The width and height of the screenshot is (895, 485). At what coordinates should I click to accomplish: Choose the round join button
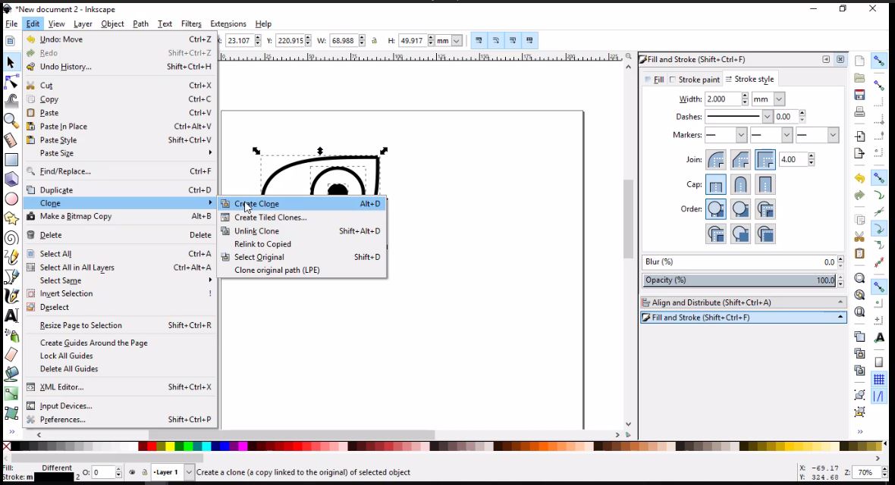pyautogui.click(x=716, y=160)
